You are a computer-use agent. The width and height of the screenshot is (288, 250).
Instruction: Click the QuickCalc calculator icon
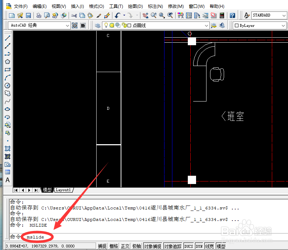click(222, 15)
